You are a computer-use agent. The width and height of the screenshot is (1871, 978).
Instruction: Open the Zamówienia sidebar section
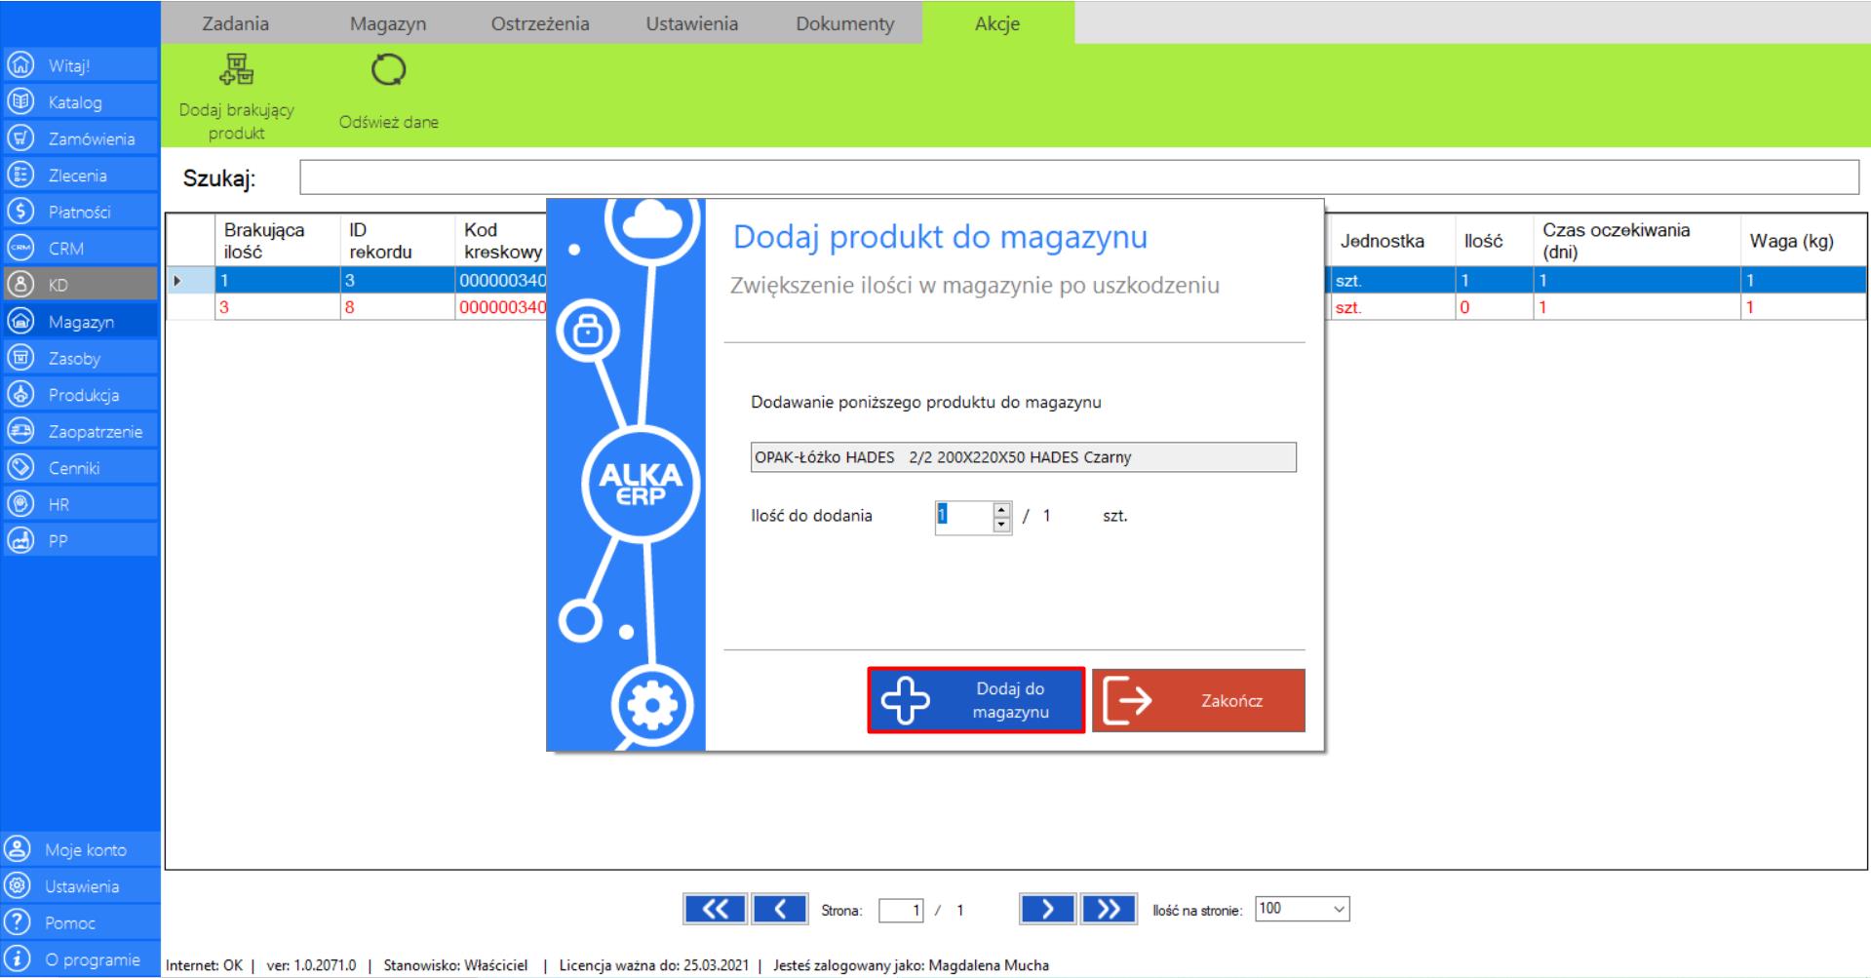pos(91,138)
